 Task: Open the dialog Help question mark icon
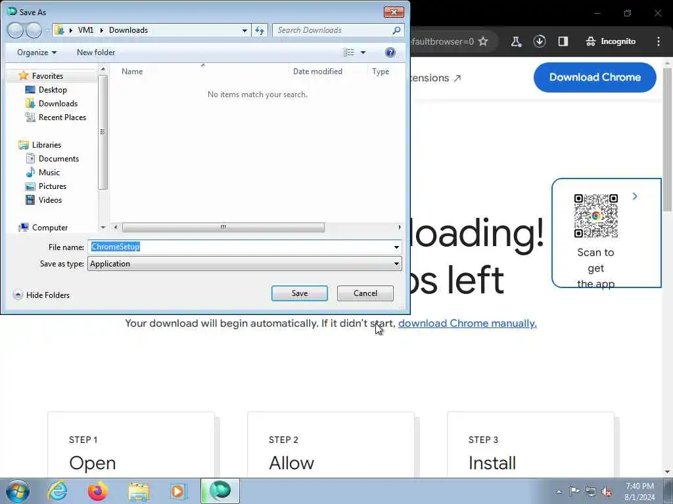[390, 52]
